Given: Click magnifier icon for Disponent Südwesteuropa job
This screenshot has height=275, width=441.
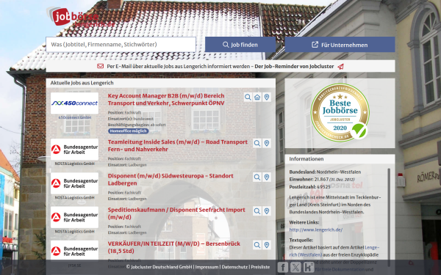Looking at the screenshot, I should (x=257, y=177).
